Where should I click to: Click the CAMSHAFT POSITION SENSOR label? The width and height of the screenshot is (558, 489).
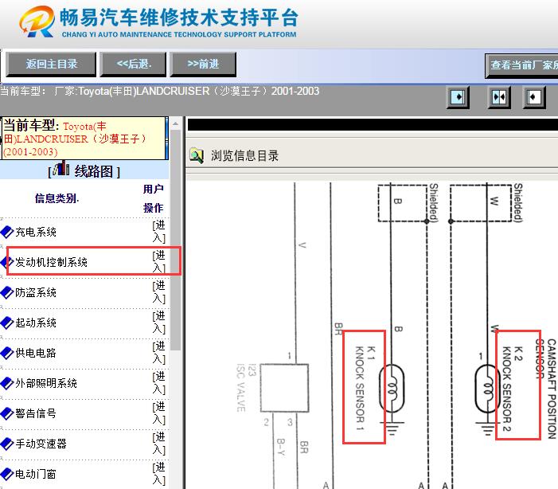point(546,388)
